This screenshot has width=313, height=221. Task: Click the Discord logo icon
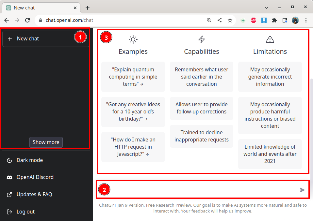[9, 177]
